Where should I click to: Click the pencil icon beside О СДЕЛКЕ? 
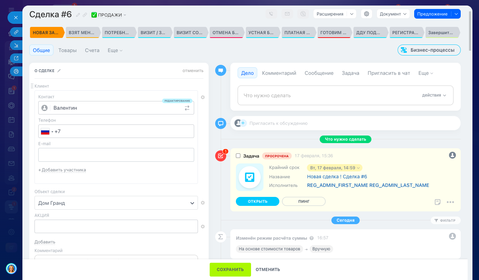[x=59, y=71]
